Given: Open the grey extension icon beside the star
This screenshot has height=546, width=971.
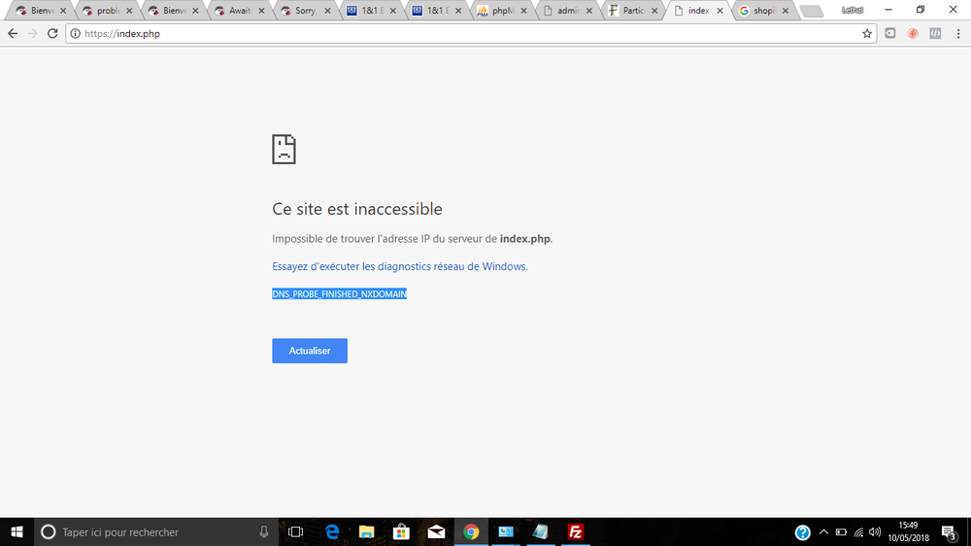Looking at the screenshot, I should [889, 33].
